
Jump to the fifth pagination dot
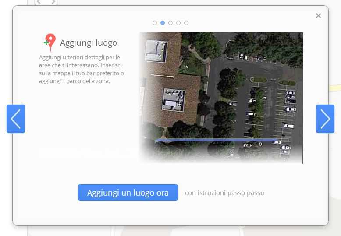coord(186,23)
